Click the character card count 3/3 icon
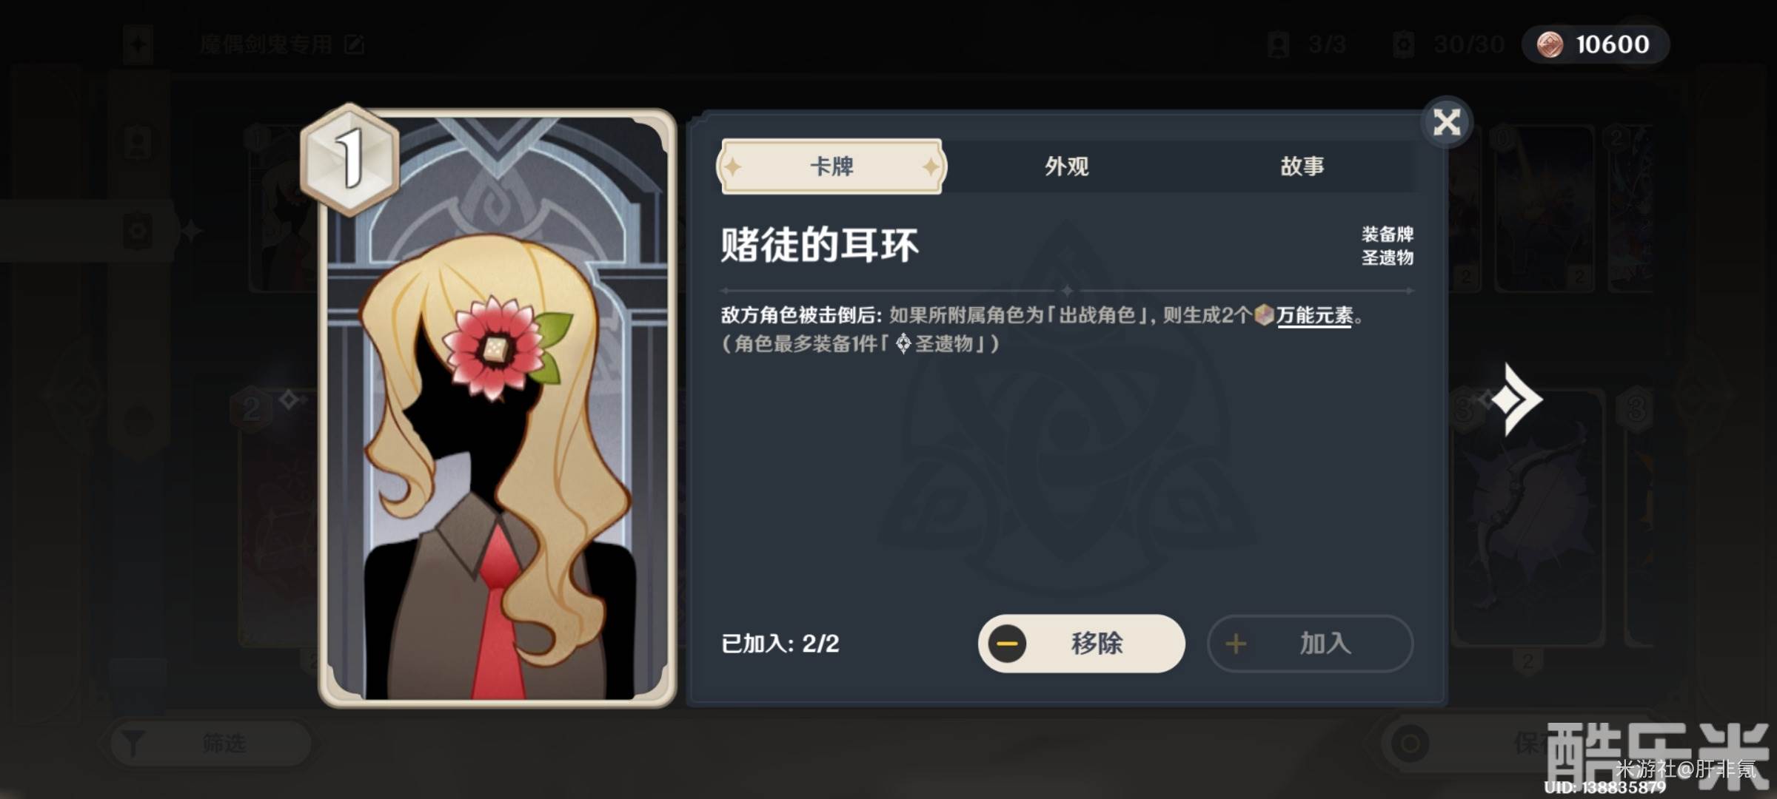 (x=1279, y=44)
